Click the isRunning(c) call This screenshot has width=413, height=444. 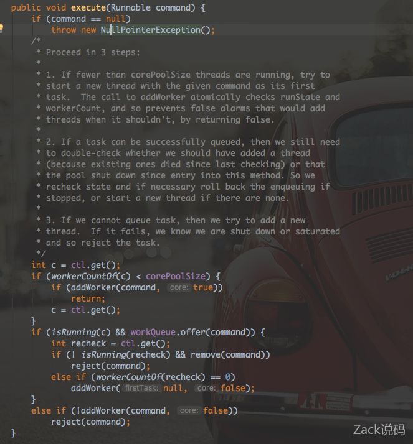[x=81, y=332]
